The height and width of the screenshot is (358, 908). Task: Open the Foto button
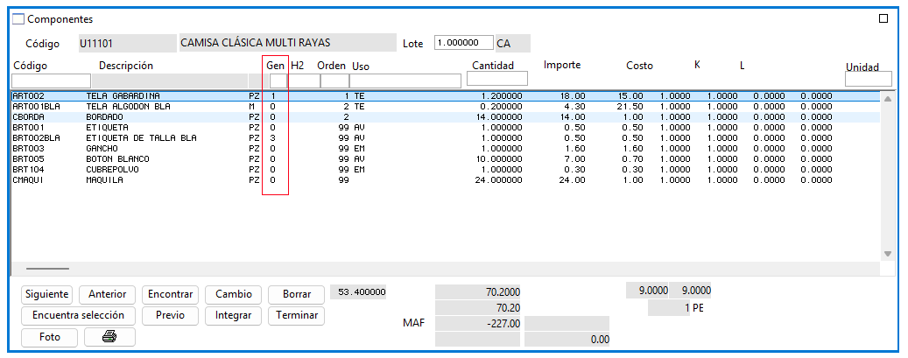click(49, 337)
